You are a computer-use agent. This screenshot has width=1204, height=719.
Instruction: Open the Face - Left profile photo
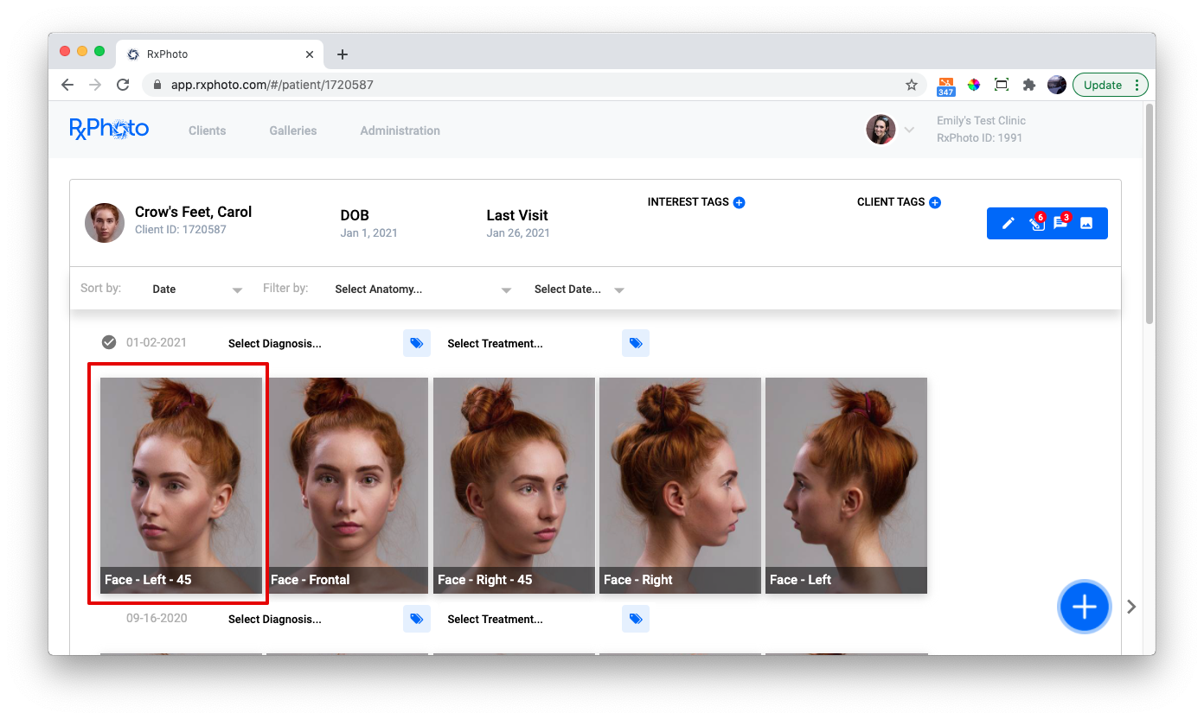[x=846, y=485]
